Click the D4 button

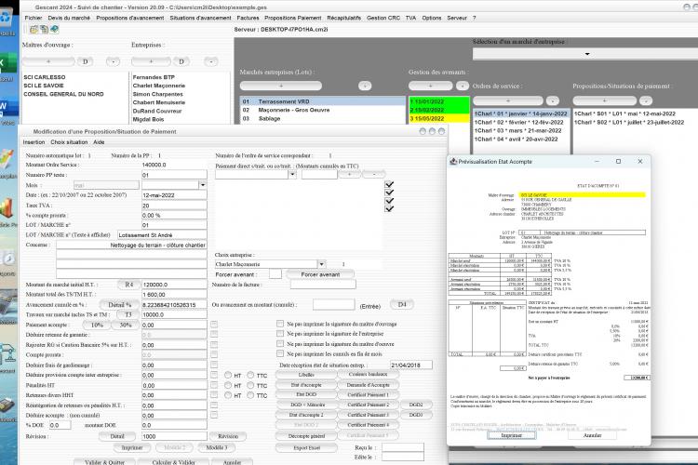pyautogui.click(x=402, y=304)
